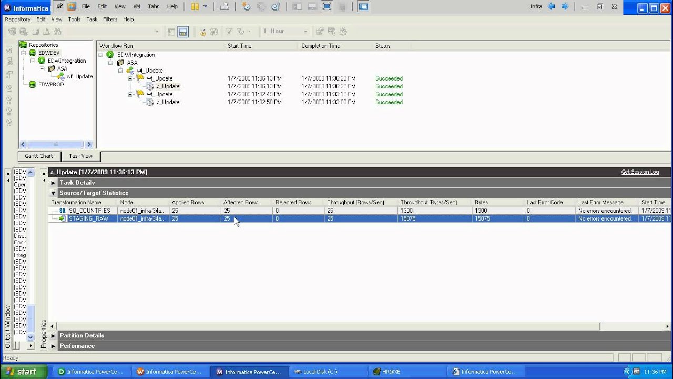Click the Infra forward arrow icon
This screenshot has width=673, height=379.
(565, 7)
